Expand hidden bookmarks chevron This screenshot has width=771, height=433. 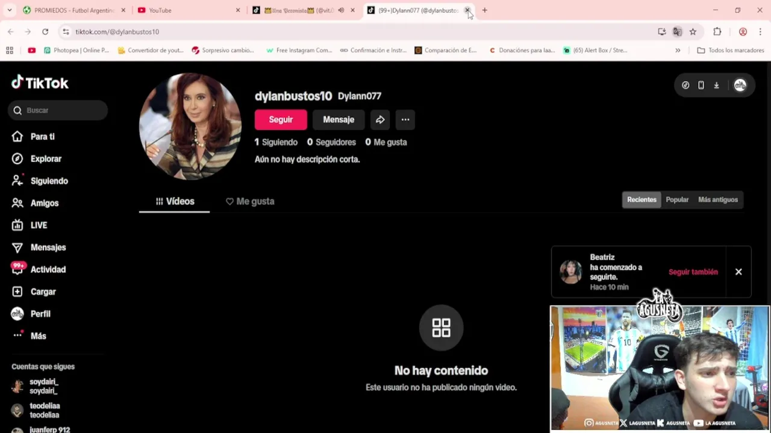(x=678, y=51)
